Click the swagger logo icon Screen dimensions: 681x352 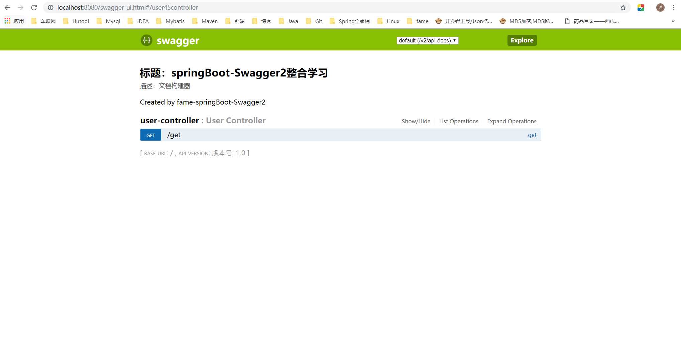(146, 40)
